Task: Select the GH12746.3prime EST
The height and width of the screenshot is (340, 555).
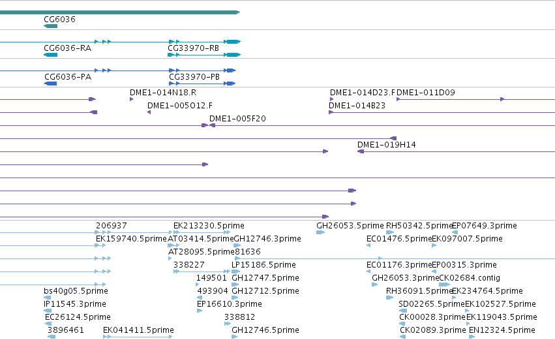Action: (267, 239)
